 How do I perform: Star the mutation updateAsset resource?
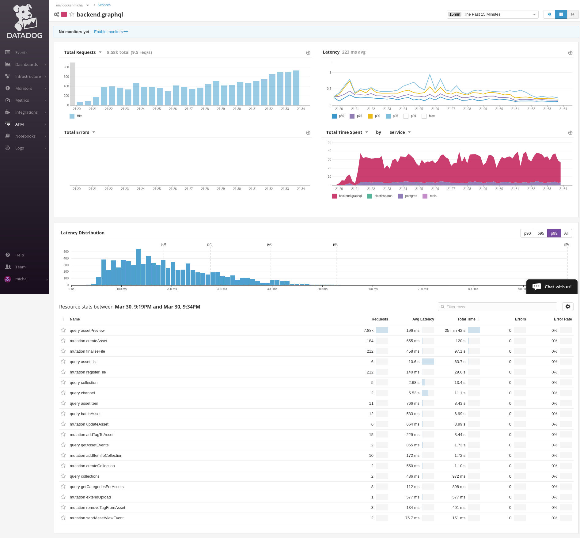[63, 424]
